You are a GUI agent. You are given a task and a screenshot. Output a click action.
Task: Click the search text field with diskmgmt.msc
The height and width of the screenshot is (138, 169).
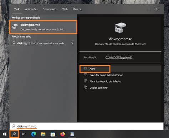point(87,126)
